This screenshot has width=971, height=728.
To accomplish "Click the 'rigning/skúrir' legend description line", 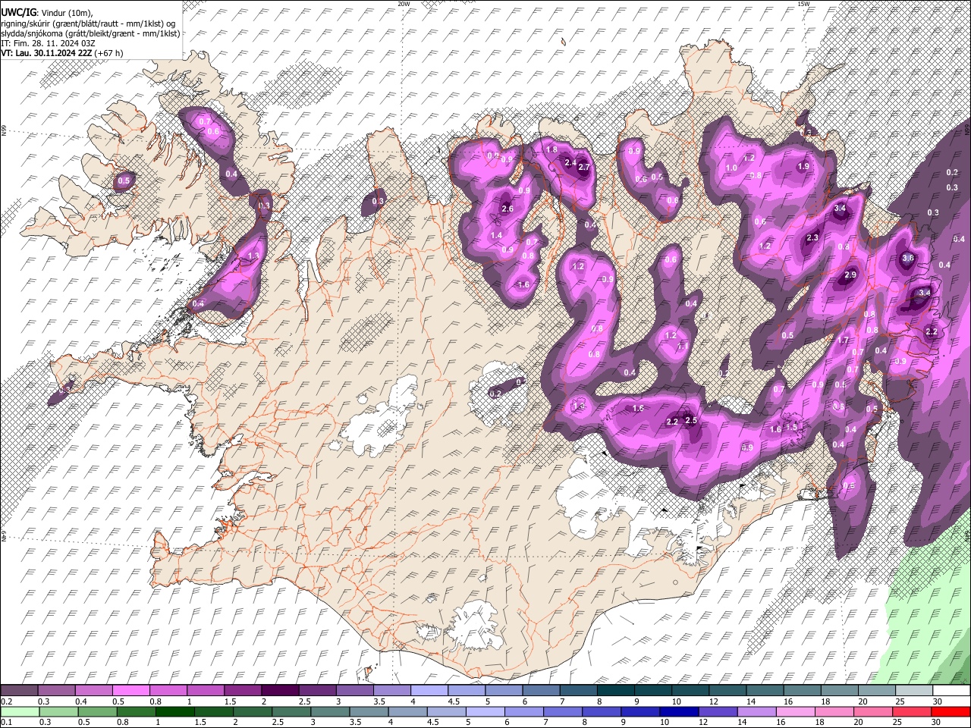I will [88, 24].
